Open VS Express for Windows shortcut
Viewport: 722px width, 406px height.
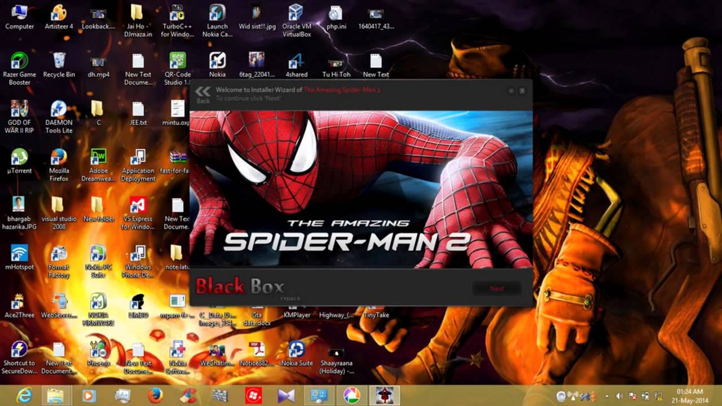[138, 213]
